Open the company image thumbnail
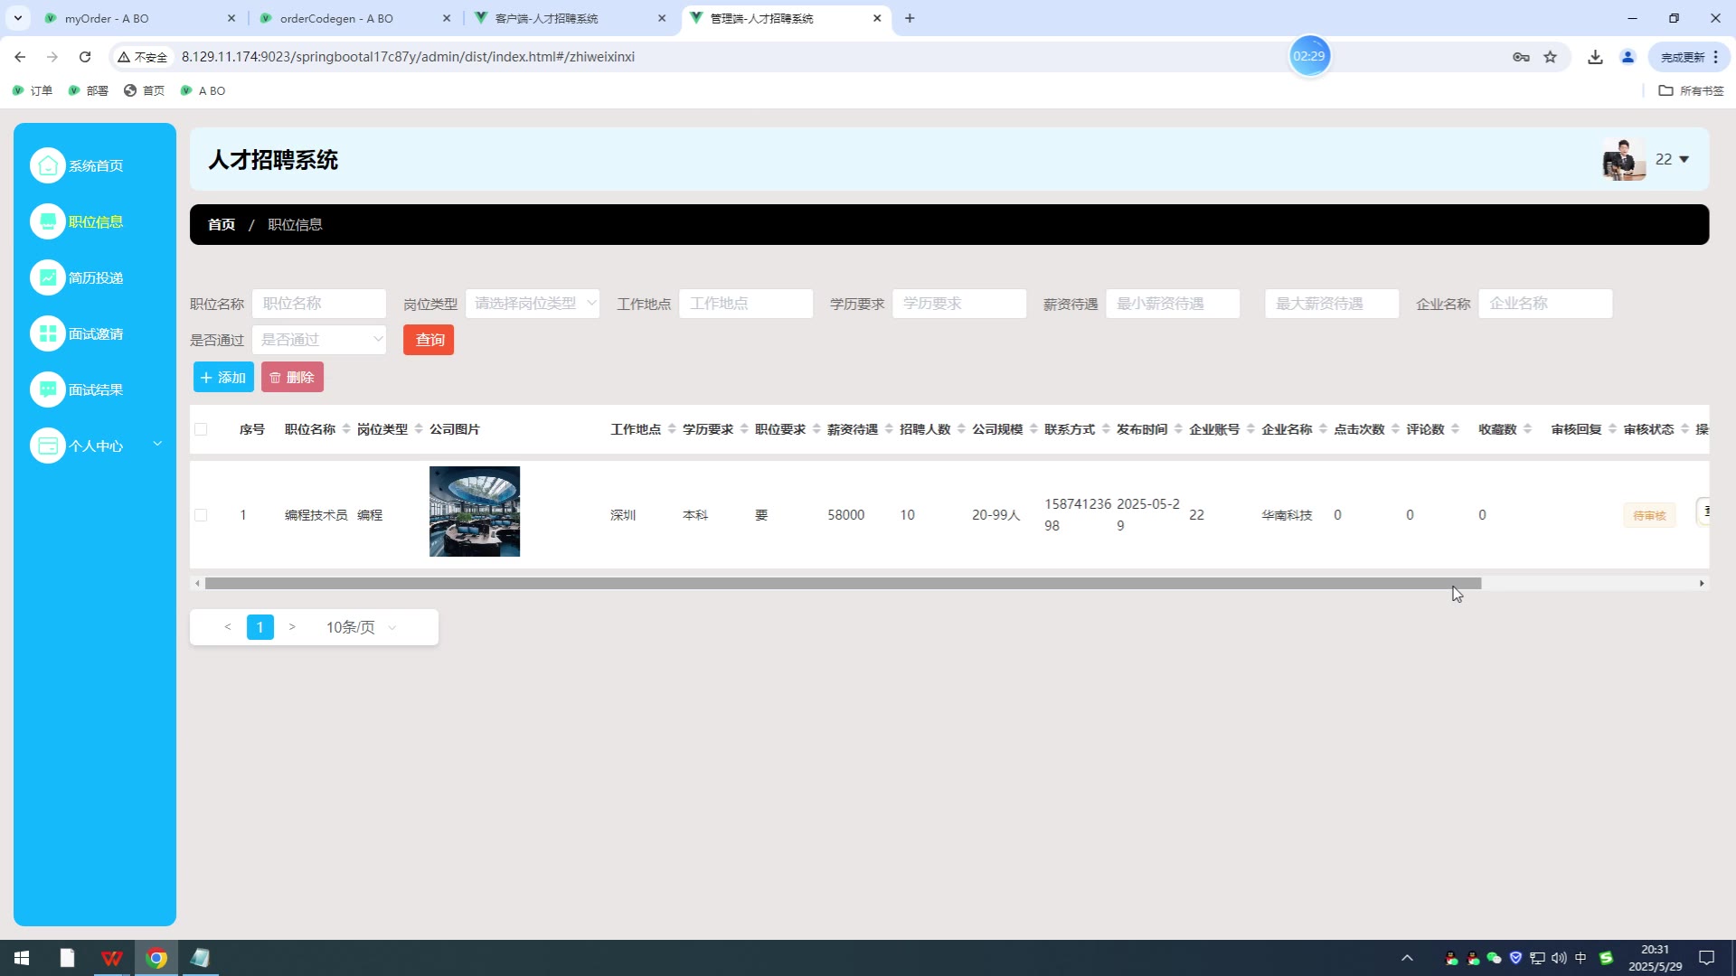Screen dimensions: 1736x976 coord(475,511)
